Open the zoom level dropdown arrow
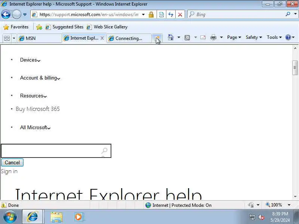The image size is (299, 224). (x=289, y=205)
